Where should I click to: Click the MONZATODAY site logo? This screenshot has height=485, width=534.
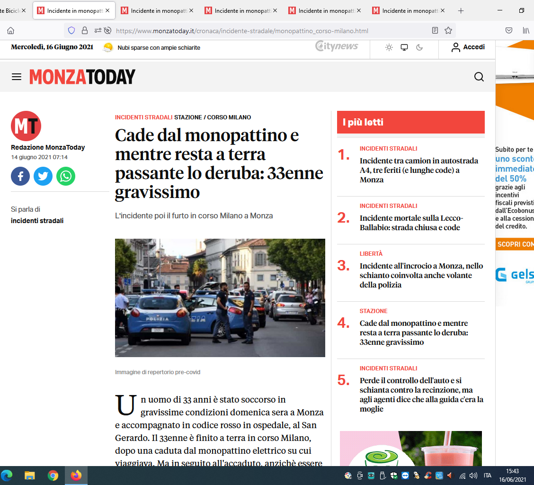82,77
